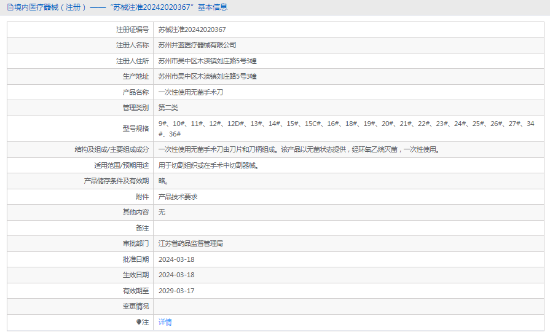Click the 适用范围/预期用途 row label
The image size is (550, 335).
[x=121, y=165]
